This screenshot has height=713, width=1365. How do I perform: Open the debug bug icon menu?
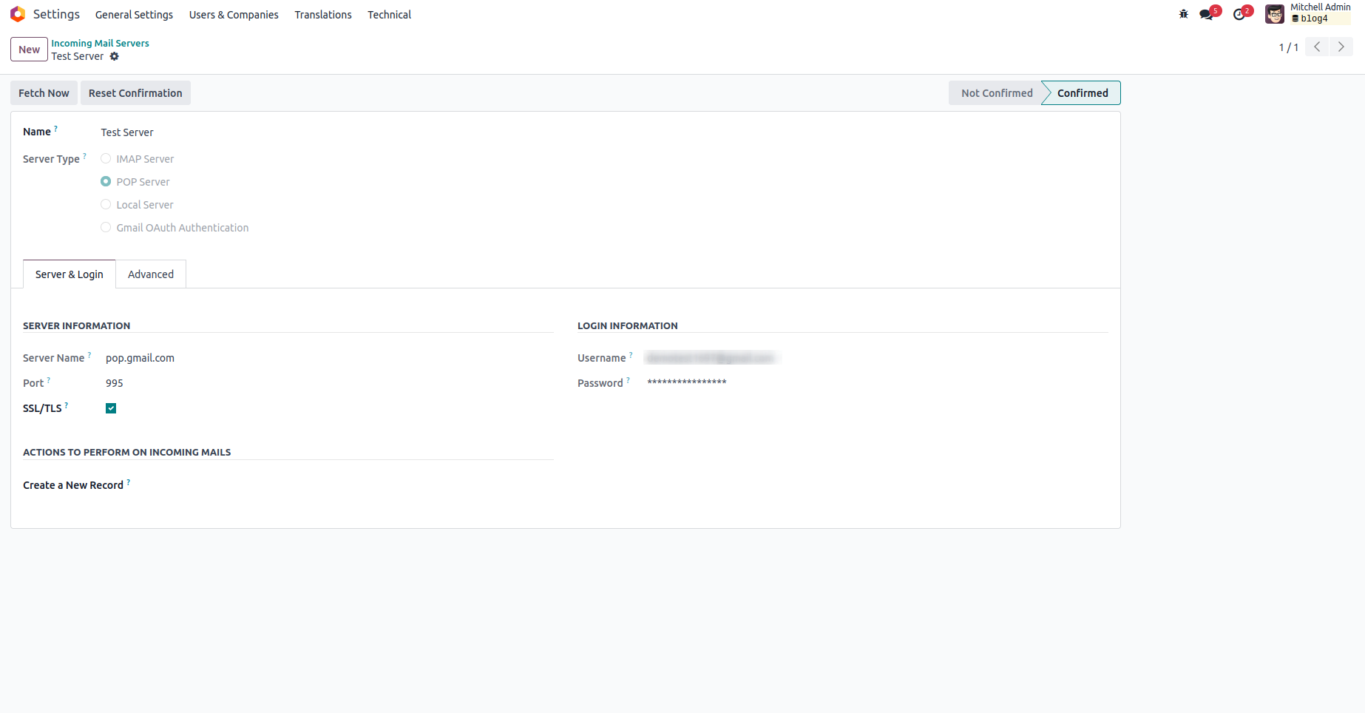(x=1183, y=14)
